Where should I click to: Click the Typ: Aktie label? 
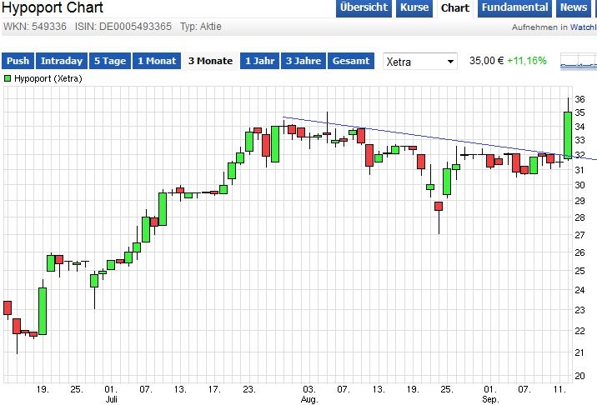tap(201, 27)
